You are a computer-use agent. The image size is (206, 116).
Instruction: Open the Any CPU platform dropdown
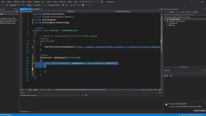point(41,5)
